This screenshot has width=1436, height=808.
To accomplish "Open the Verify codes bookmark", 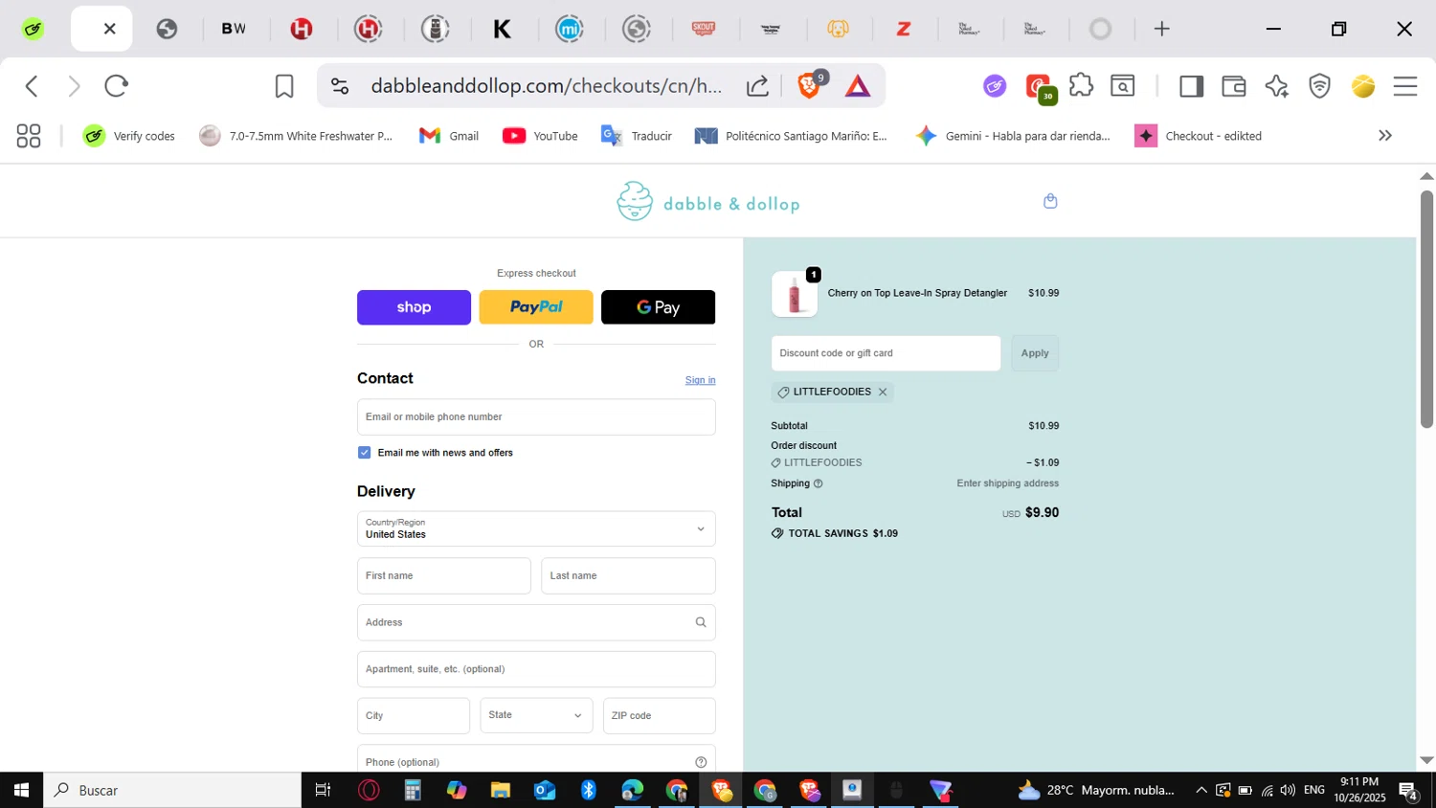I will point(128,136).
